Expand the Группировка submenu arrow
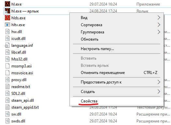The image size is (171, 125). [159, 32]
